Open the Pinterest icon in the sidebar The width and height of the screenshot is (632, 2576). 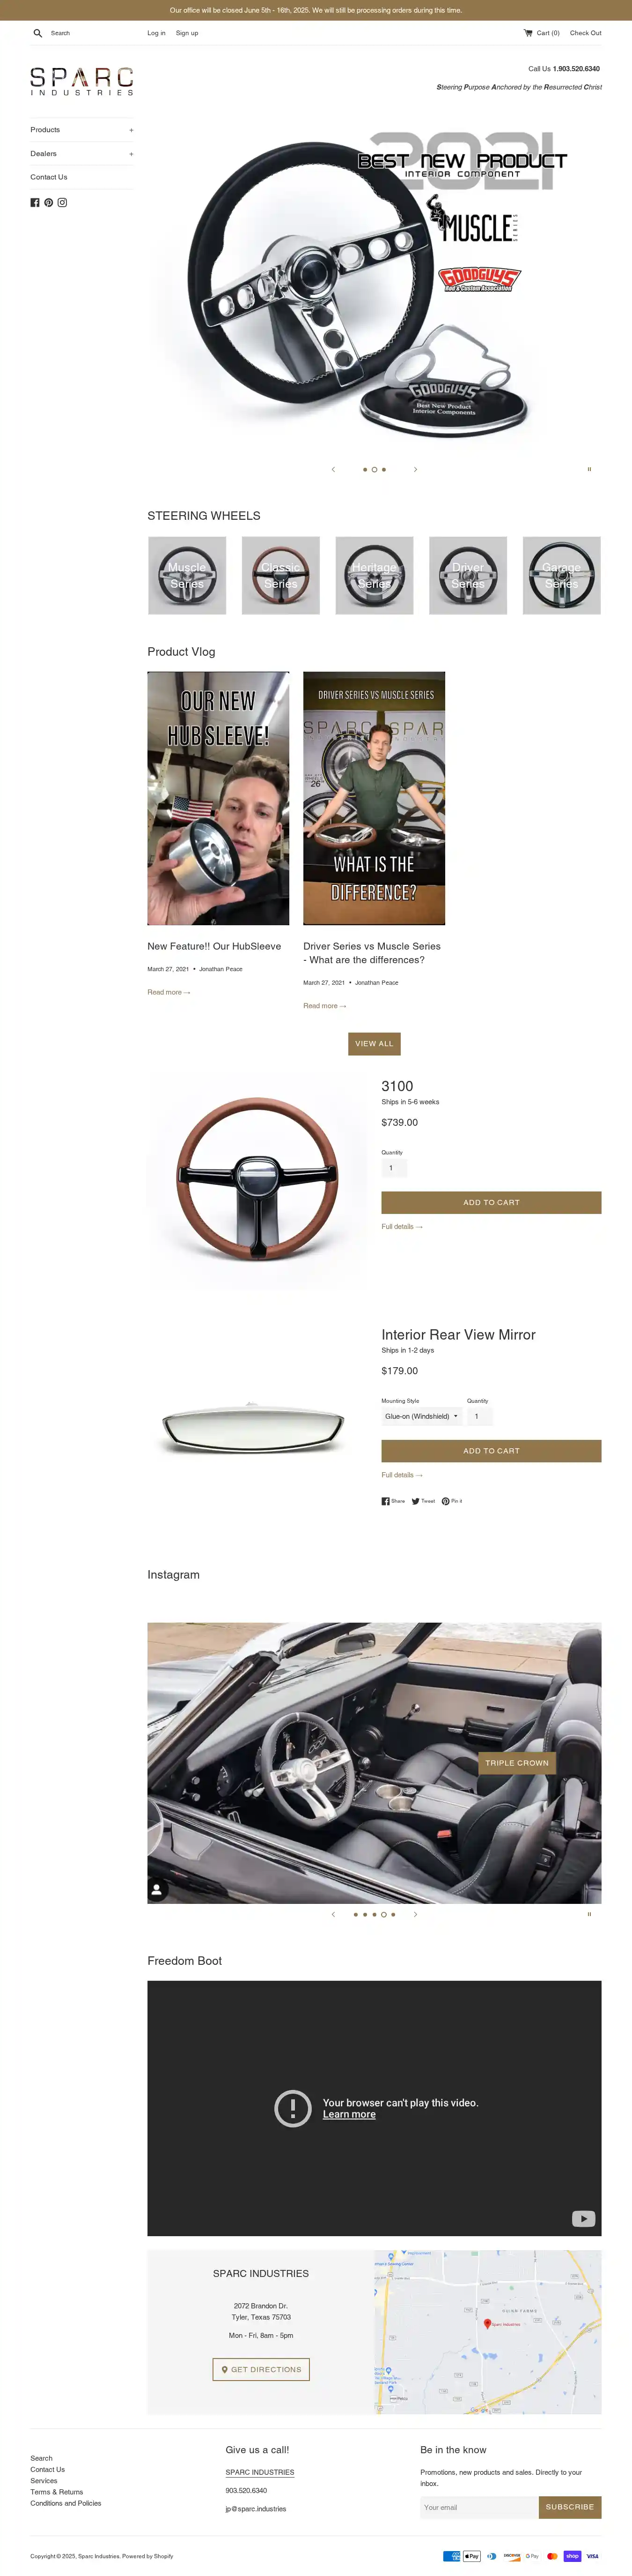click(x=48, y=203)
